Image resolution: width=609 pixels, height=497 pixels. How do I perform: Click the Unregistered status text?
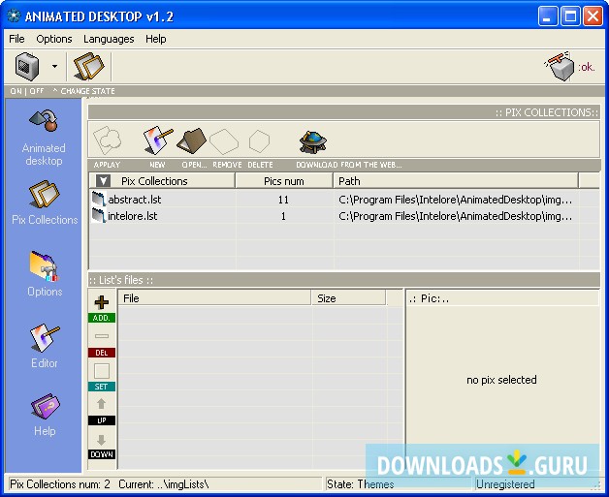pos(505,484)
